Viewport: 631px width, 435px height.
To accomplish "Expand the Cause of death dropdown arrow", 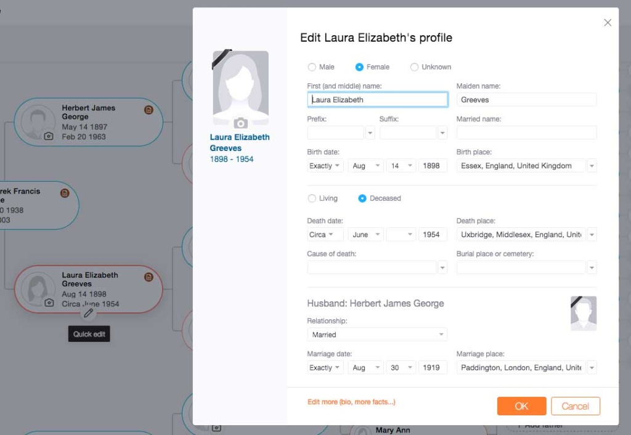I will pos(442,267).
